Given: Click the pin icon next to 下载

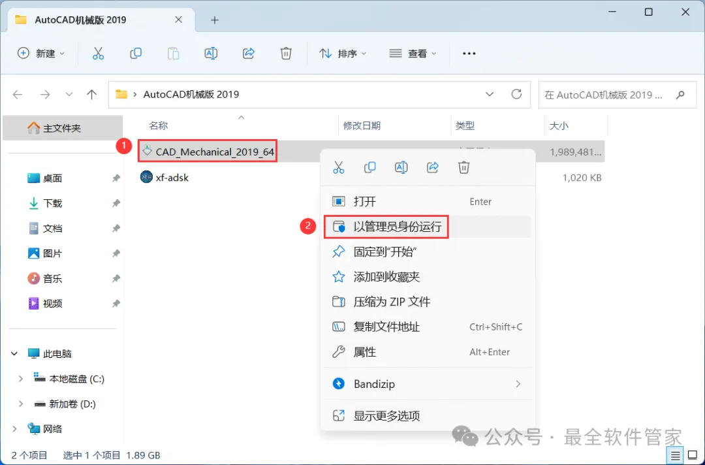Looking at the screenshot, I should tap(116, 203).
